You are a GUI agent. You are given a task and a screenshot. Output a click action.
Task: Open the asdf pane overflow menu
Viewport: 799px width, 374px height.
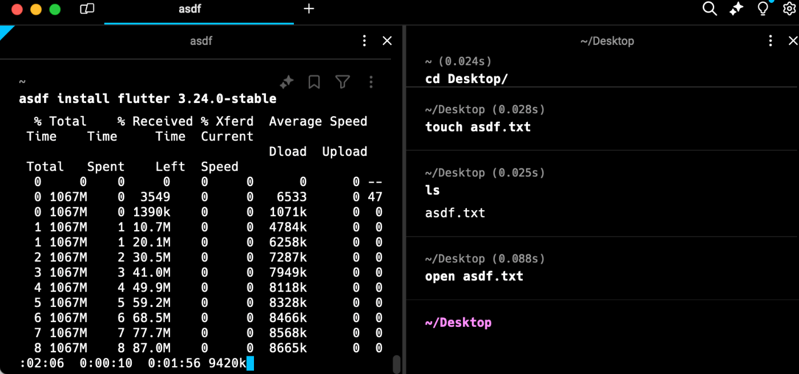(x=364, y=41)
